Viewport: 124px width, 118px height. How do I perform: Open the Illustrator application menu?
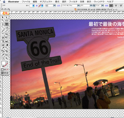point(14,2)
